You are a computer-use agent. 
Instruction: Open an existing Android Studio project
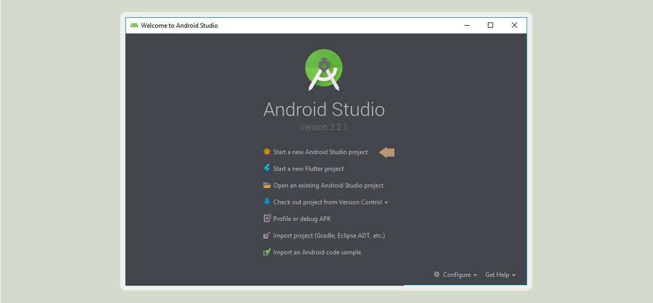pos(328,185)
